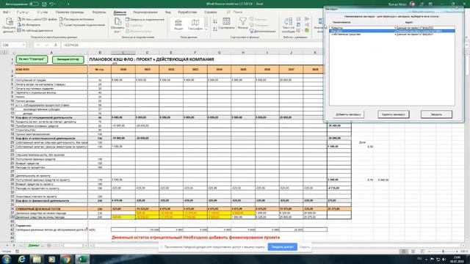Toggle the AutoSave switch in title bar
This screenshot has width=470, height=264.
coord(34,4)
